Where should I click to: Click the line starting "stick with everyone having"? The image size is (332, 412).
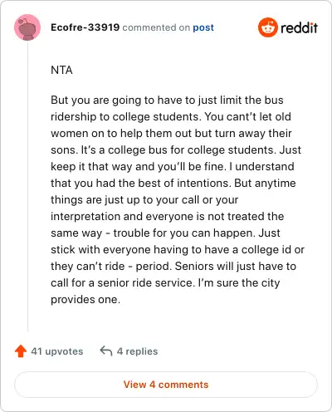click(x=178, y=250)
